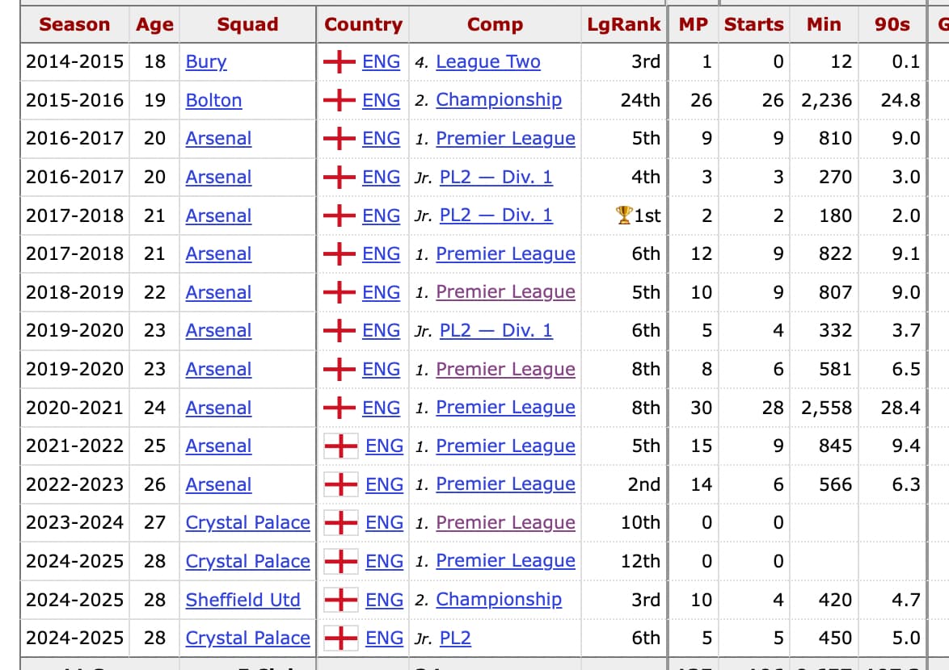
Task: Click the flag icon in 2023-2024 row
Action: click(341, 522)
